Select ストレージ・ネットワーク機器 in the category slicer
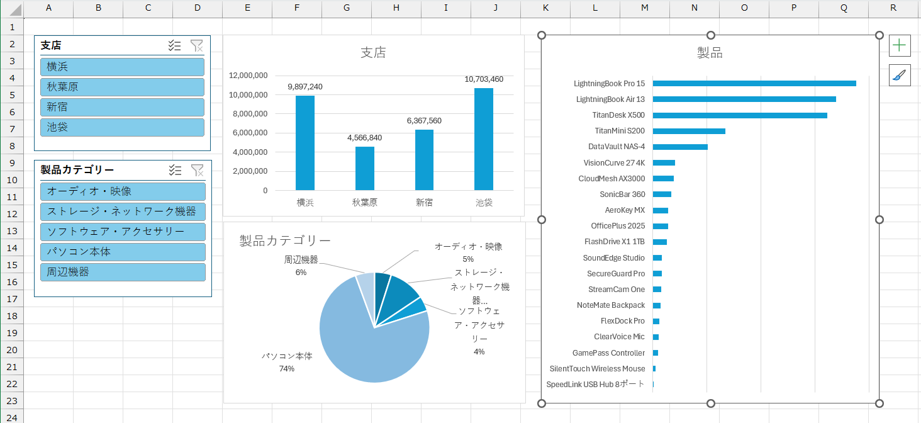This screenshot has height=423, width=921. click(122, 211)
